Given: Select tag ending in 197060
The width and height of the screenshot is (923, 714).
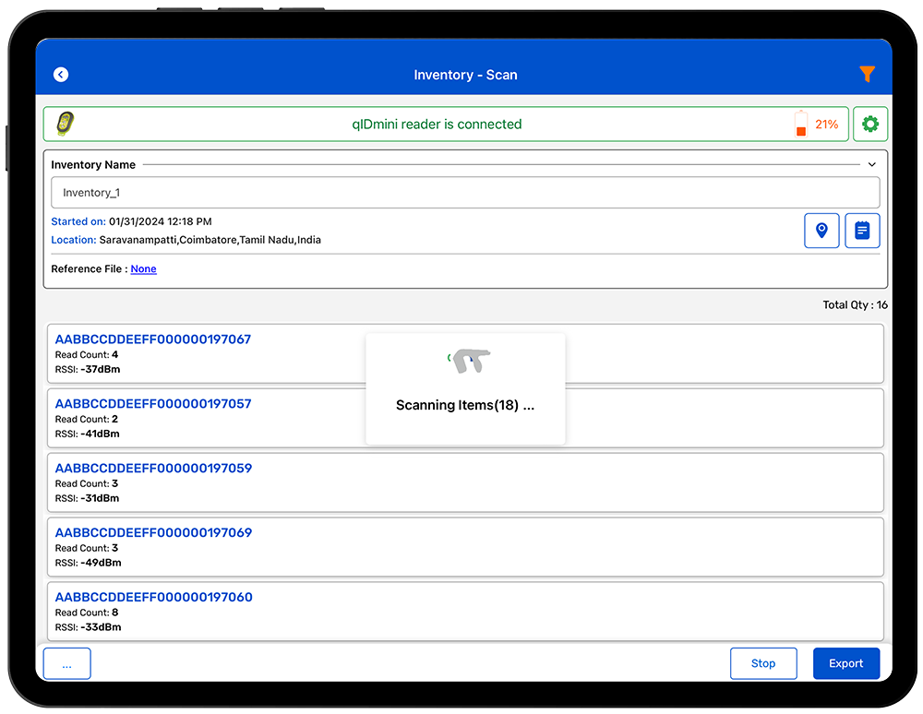Looking at the screenshot, I should pos(153,598).
